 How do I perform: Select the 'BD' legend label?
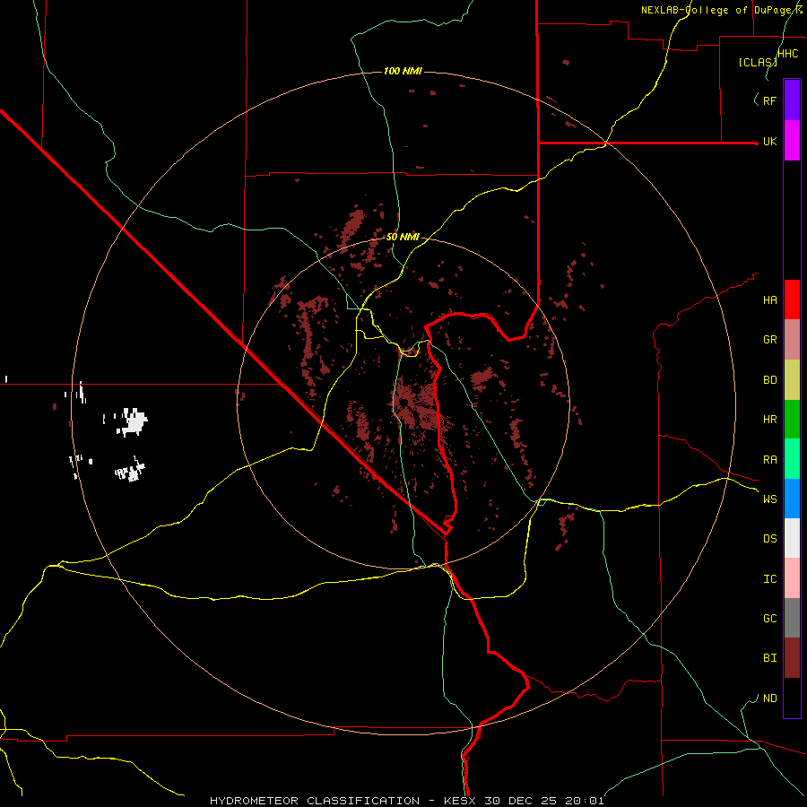(769, 380)
